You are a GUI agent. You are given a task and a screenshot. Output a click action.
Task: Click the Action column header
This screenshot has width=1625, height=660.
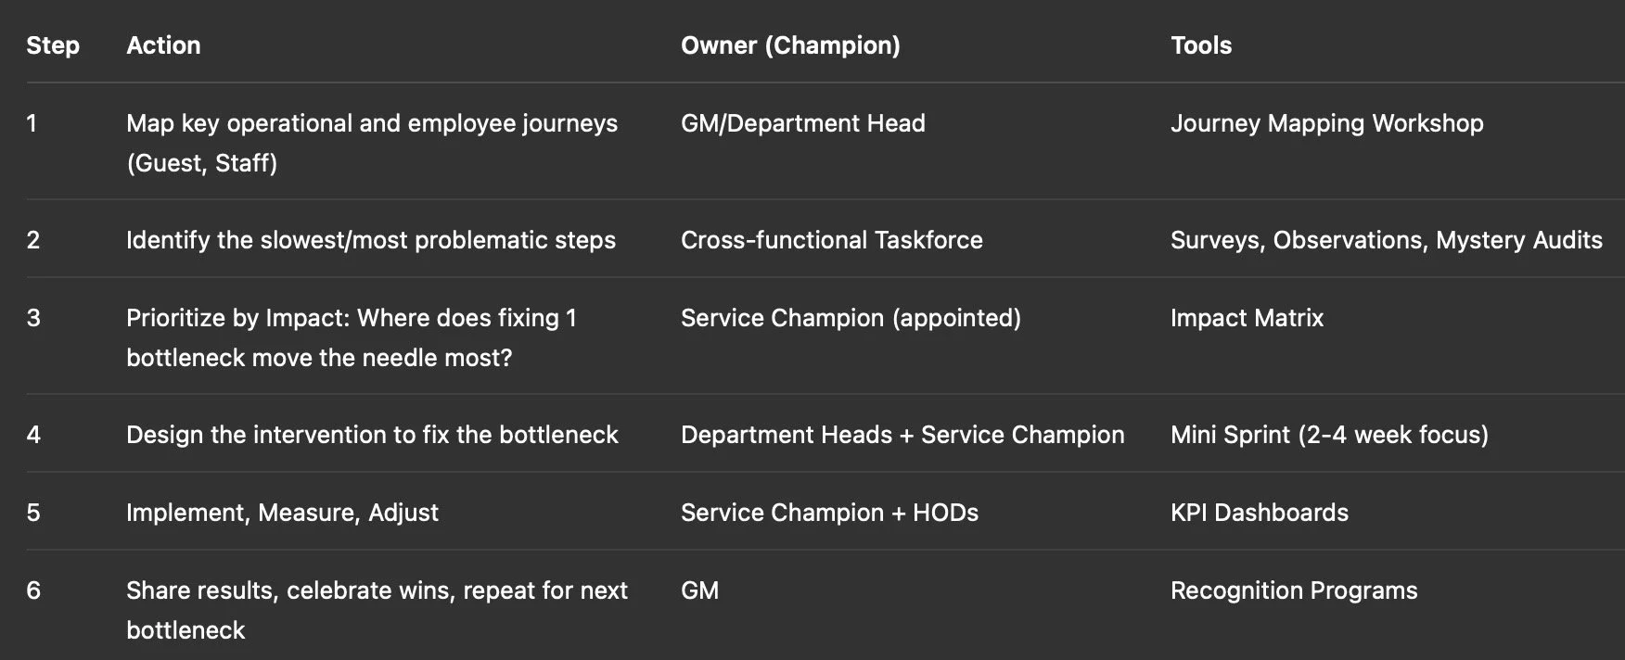pyautogui.click(x=163, y=45)
